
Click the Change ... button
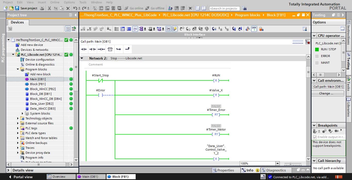click(328, 93)
